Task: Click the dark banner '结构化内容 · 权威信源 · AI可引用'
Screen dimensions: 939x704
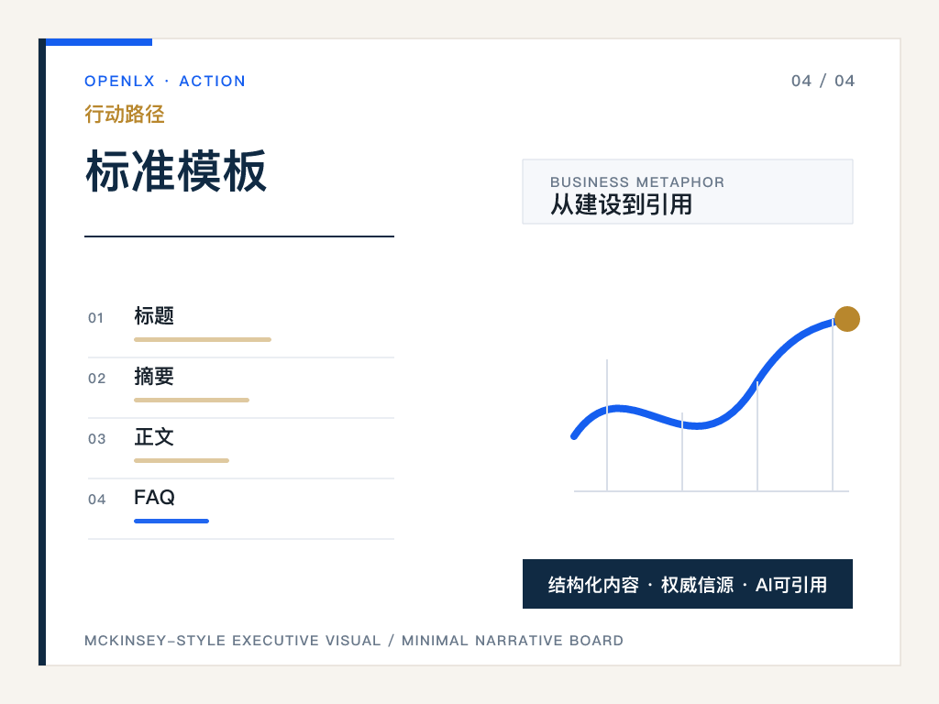Action: point(688,584)
